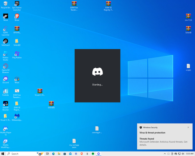This screenshot has height=156, width=195.
Task: Click the Windows Security shield icon in toast
Action: point(141,128)
